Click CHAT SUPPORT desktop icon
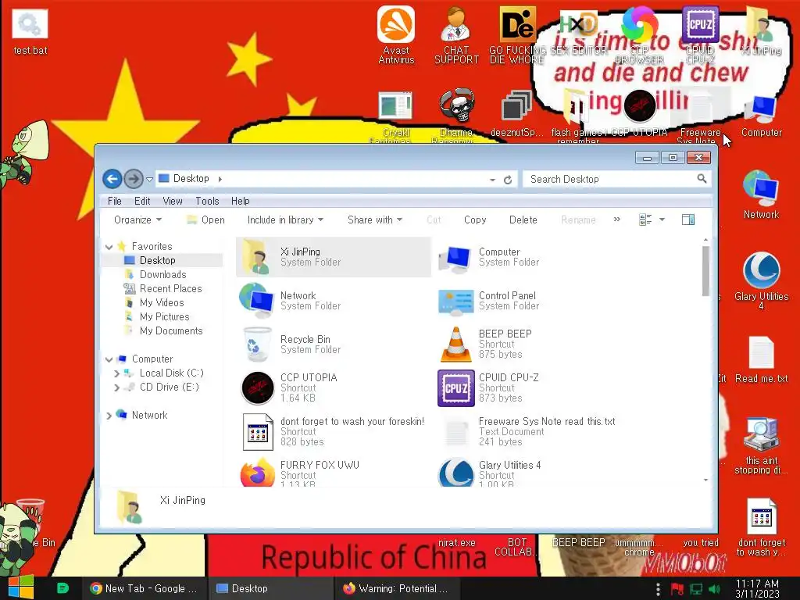Viewport: 800px width, 600px height. pyautogui.click(x=456, y=35)
